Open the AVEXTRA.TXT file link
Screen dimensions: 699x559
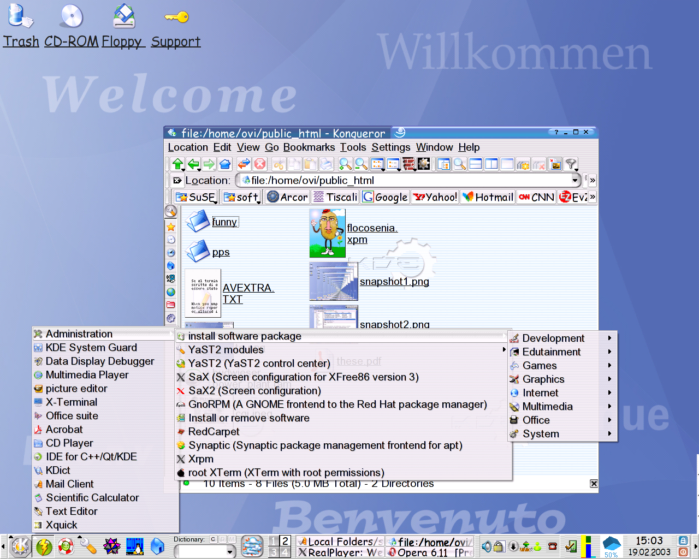point(248,294)
